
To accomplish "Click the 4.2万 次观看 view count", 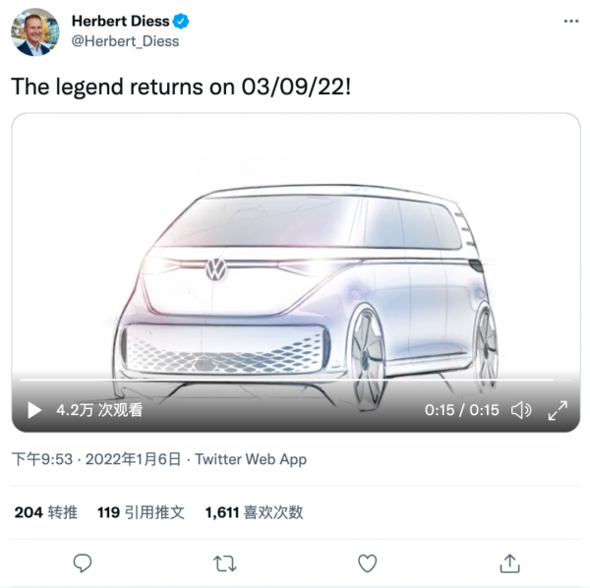I will coord(99,410).
